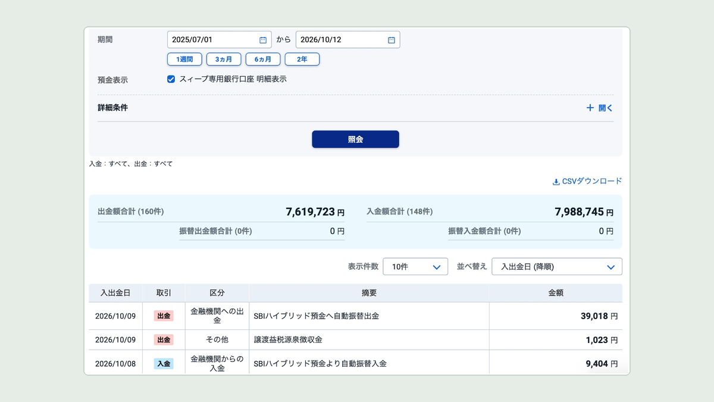The width and height of the screenshot is (714, 402).
Task: Click the amount 1,023 円
Action: 602,340
